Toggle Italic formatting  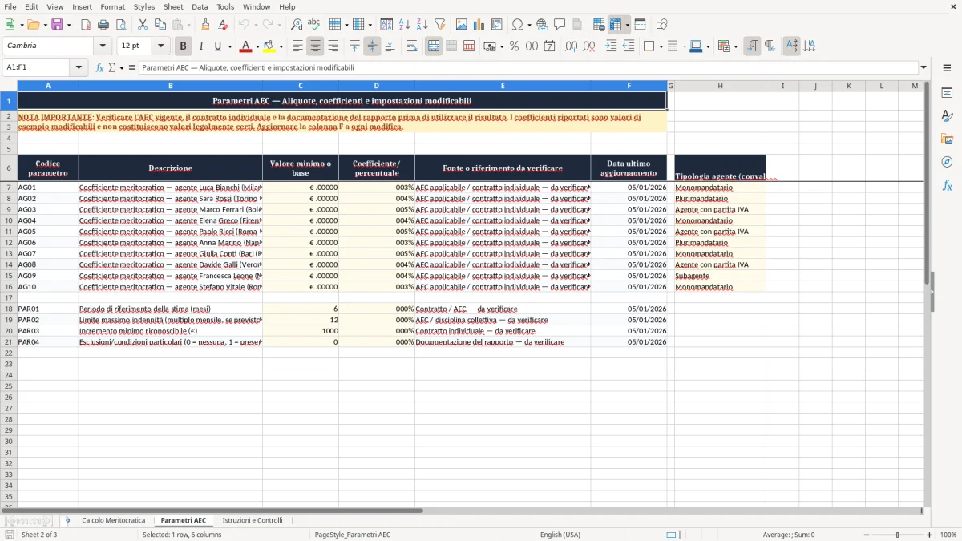[x=200, y=46]
